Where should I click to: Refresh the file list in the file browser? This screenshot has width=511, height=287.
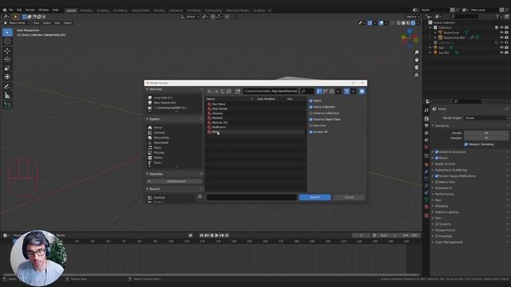pos(228,92)
